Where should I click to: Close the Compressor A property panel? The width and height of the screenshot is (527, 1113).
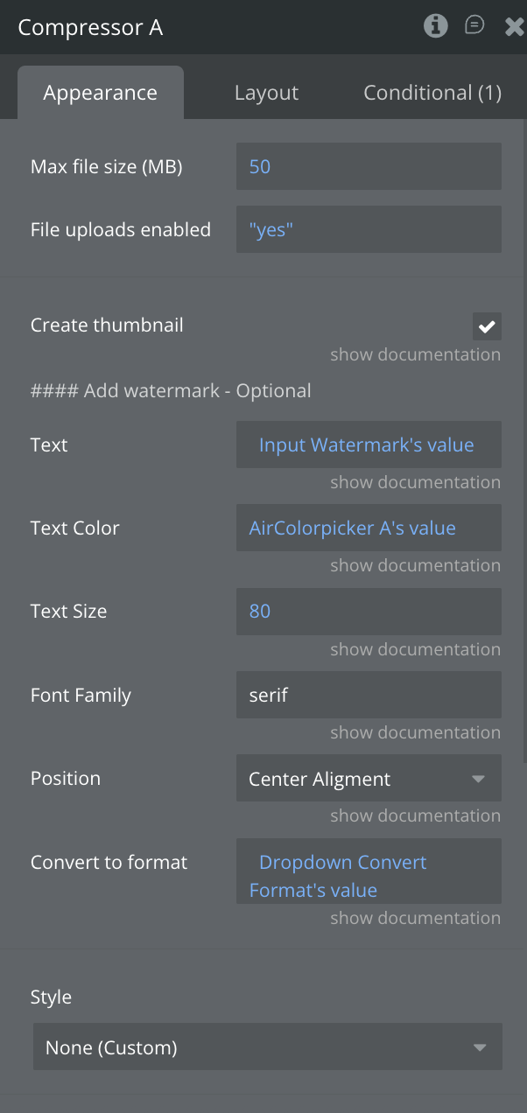point(514,27)
